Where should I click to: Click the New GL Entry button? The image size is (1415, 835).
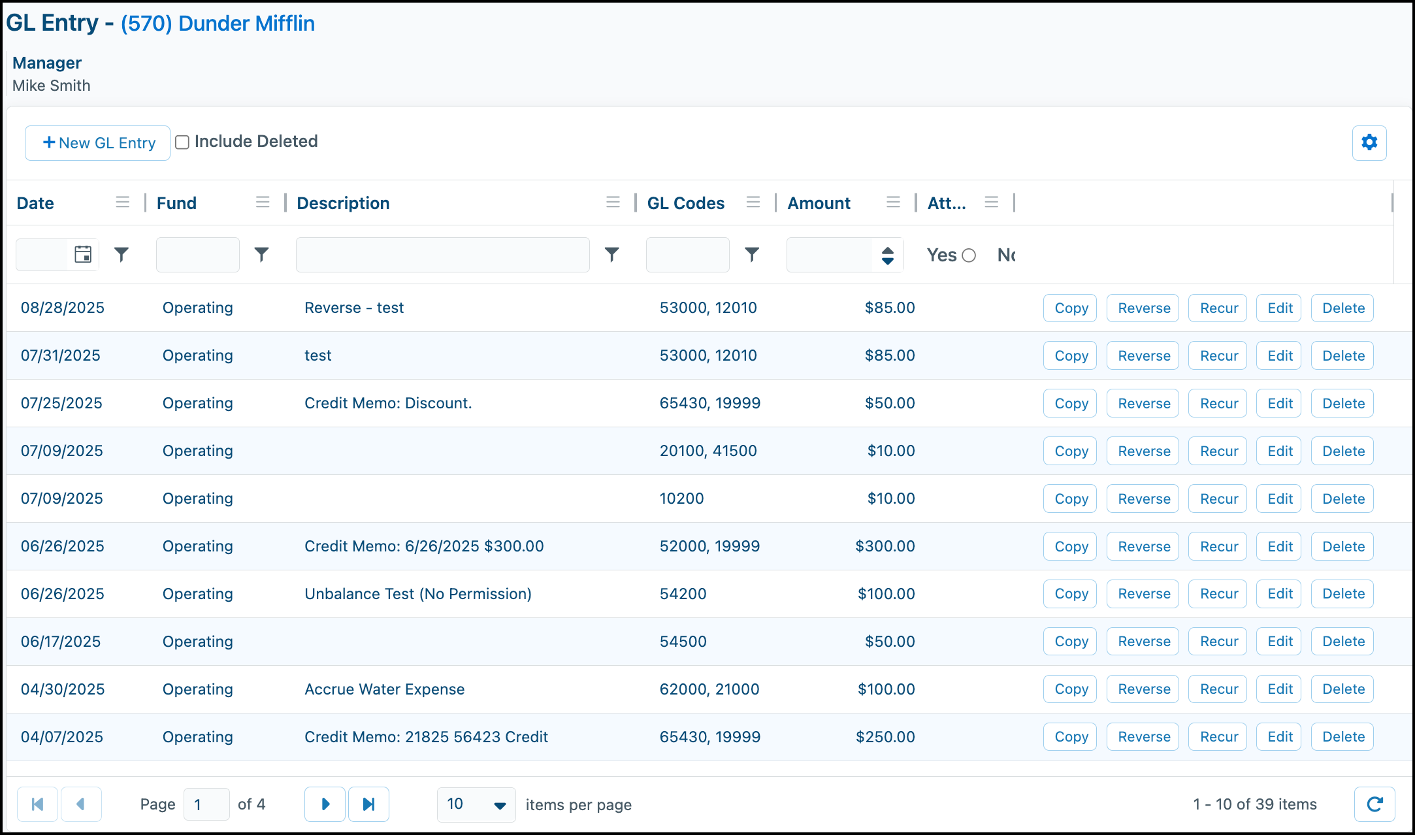pos(98,143)
